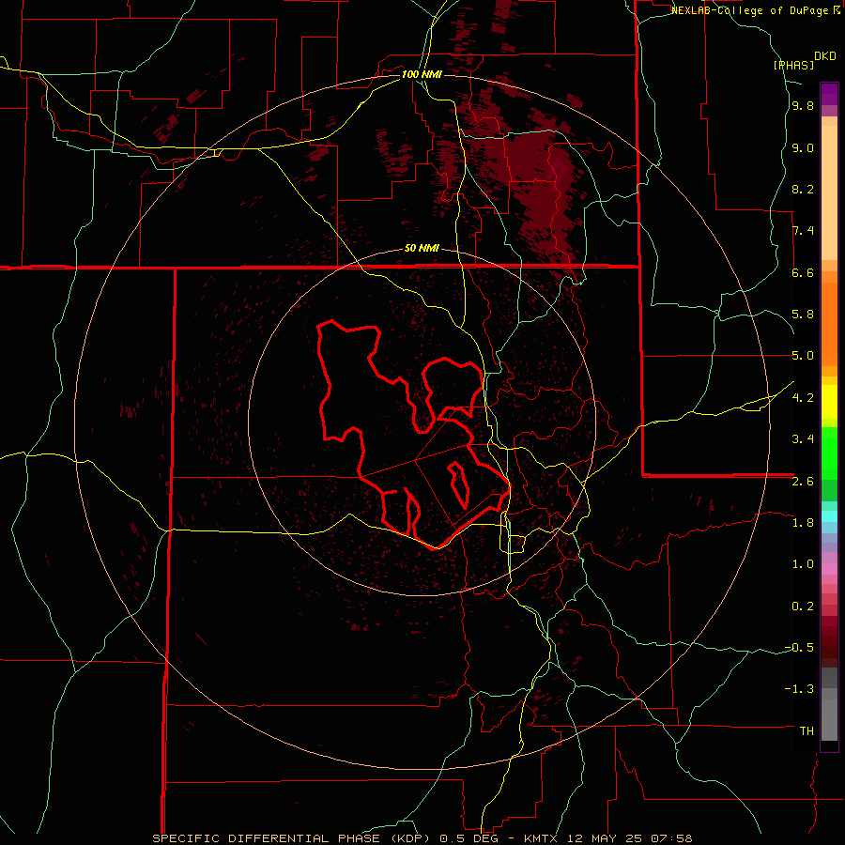Pick the bright yellow color bar segment
Screen dimensions: 845x845
(x=829, y=402)
